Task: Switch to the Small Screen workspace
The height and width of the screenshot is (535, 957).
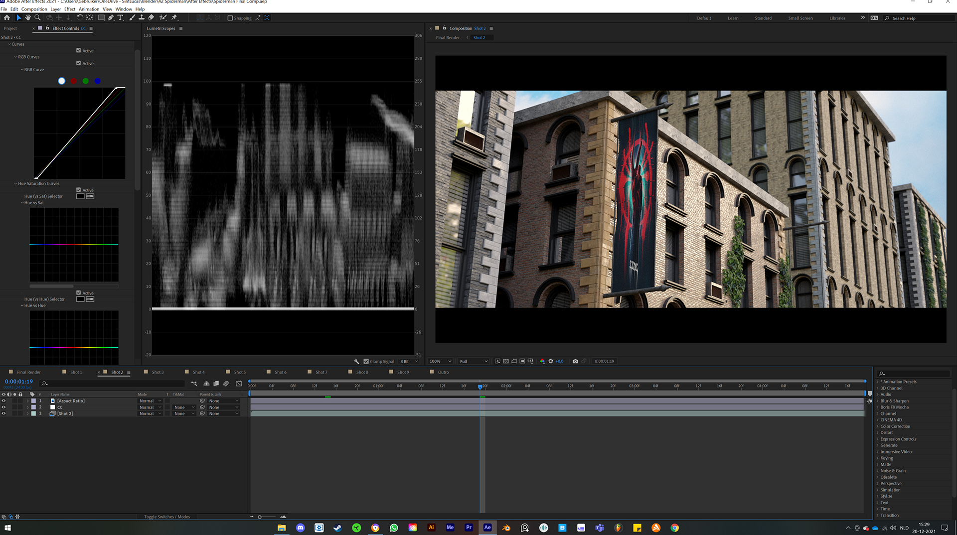Action: pyautogui.click(x=800, y=18)
